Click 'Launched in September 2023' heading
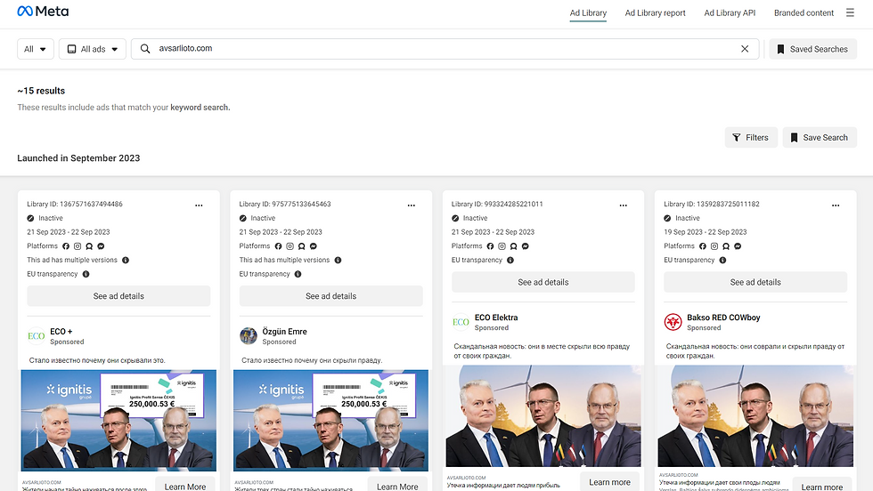 click(78, 158)
